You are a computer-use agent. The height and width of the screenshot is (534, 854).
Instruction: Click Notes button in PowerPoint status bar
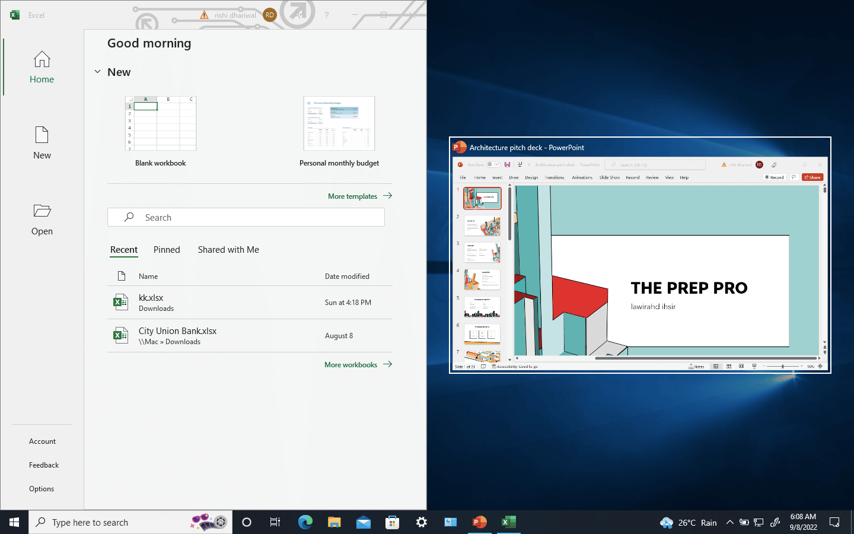[x=697, y=366]
